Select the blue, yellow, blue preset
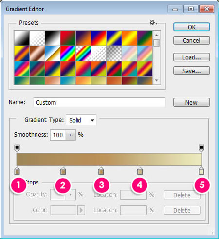Viewport: 219px width, 239px height. tap(114, 38)
